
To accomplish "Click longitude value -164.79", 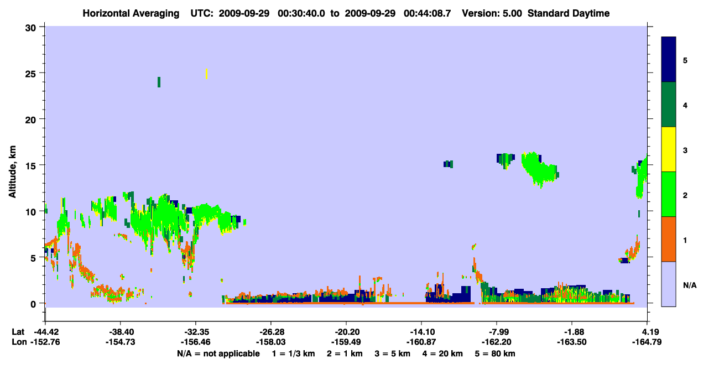I will [x=648, y=342].
